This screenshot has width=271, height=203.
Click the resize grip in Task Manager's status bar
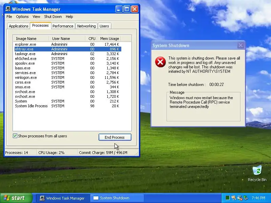click(137, 154)
